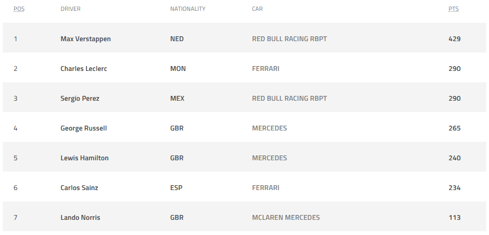Open the Ferrari link in Leclerc's row
Viewport: 489px width, 235px height.
coord(265,69)
